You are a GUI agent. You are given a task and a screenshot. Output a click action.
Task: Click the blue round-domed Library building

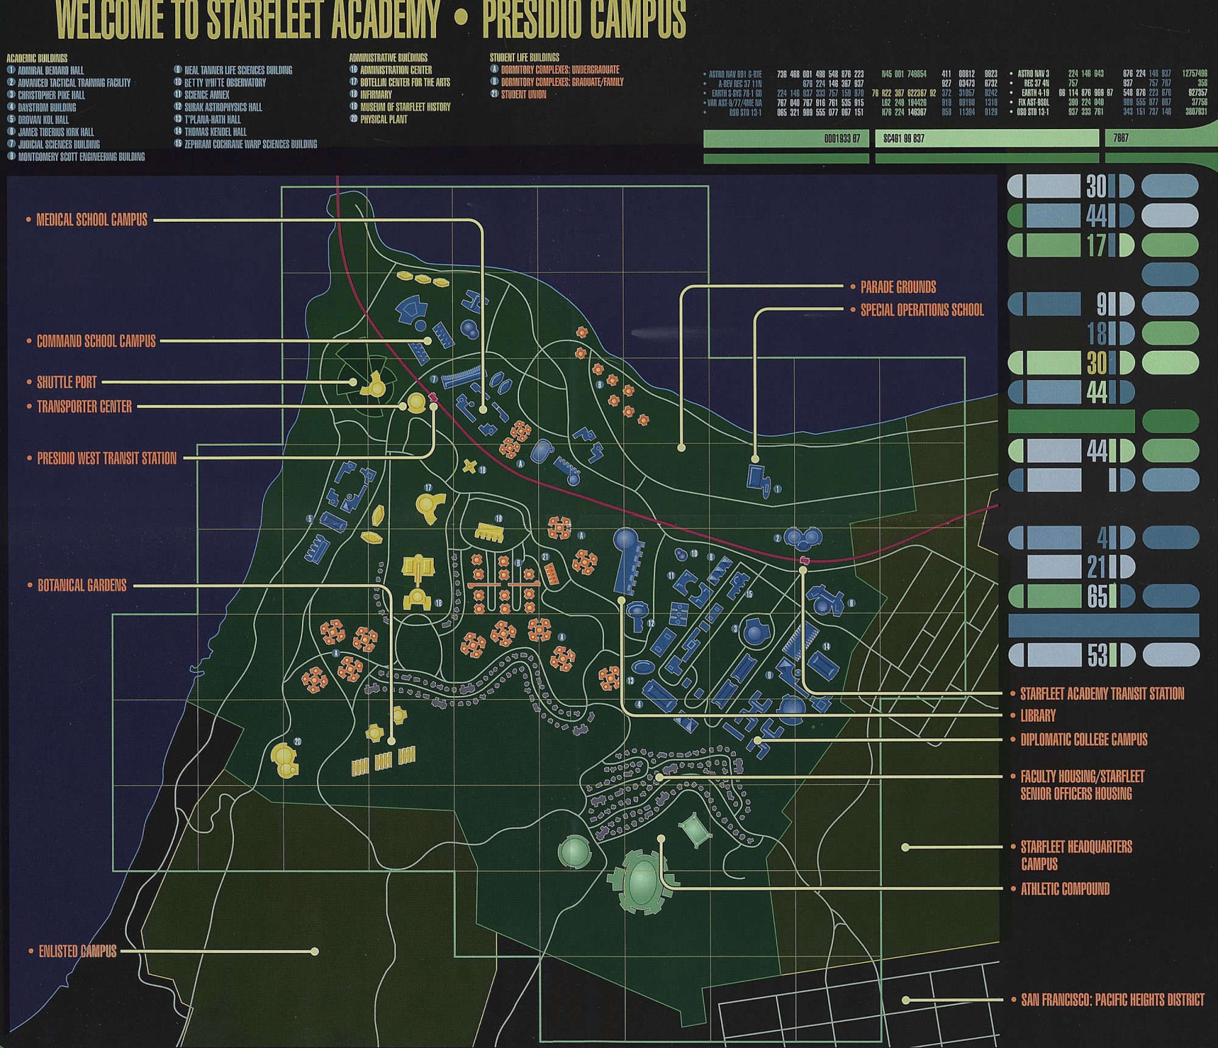tap(625, 541)
